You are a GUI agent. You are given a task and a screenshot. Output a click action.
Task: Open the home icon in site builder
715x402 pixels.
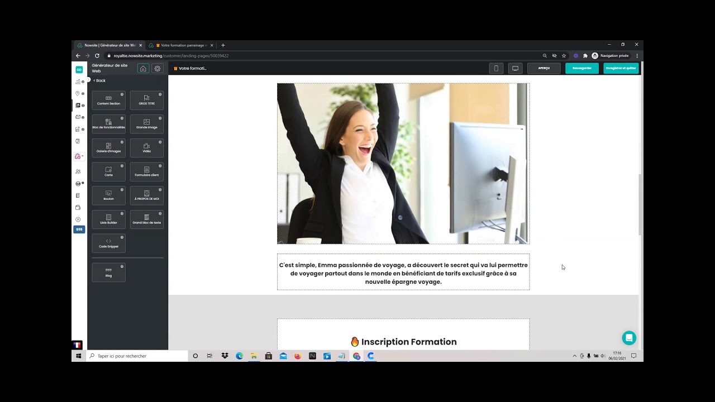tap(143, 69)
